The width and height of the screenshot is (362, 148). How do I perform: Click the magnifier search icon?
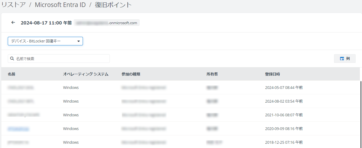[12, 59]
